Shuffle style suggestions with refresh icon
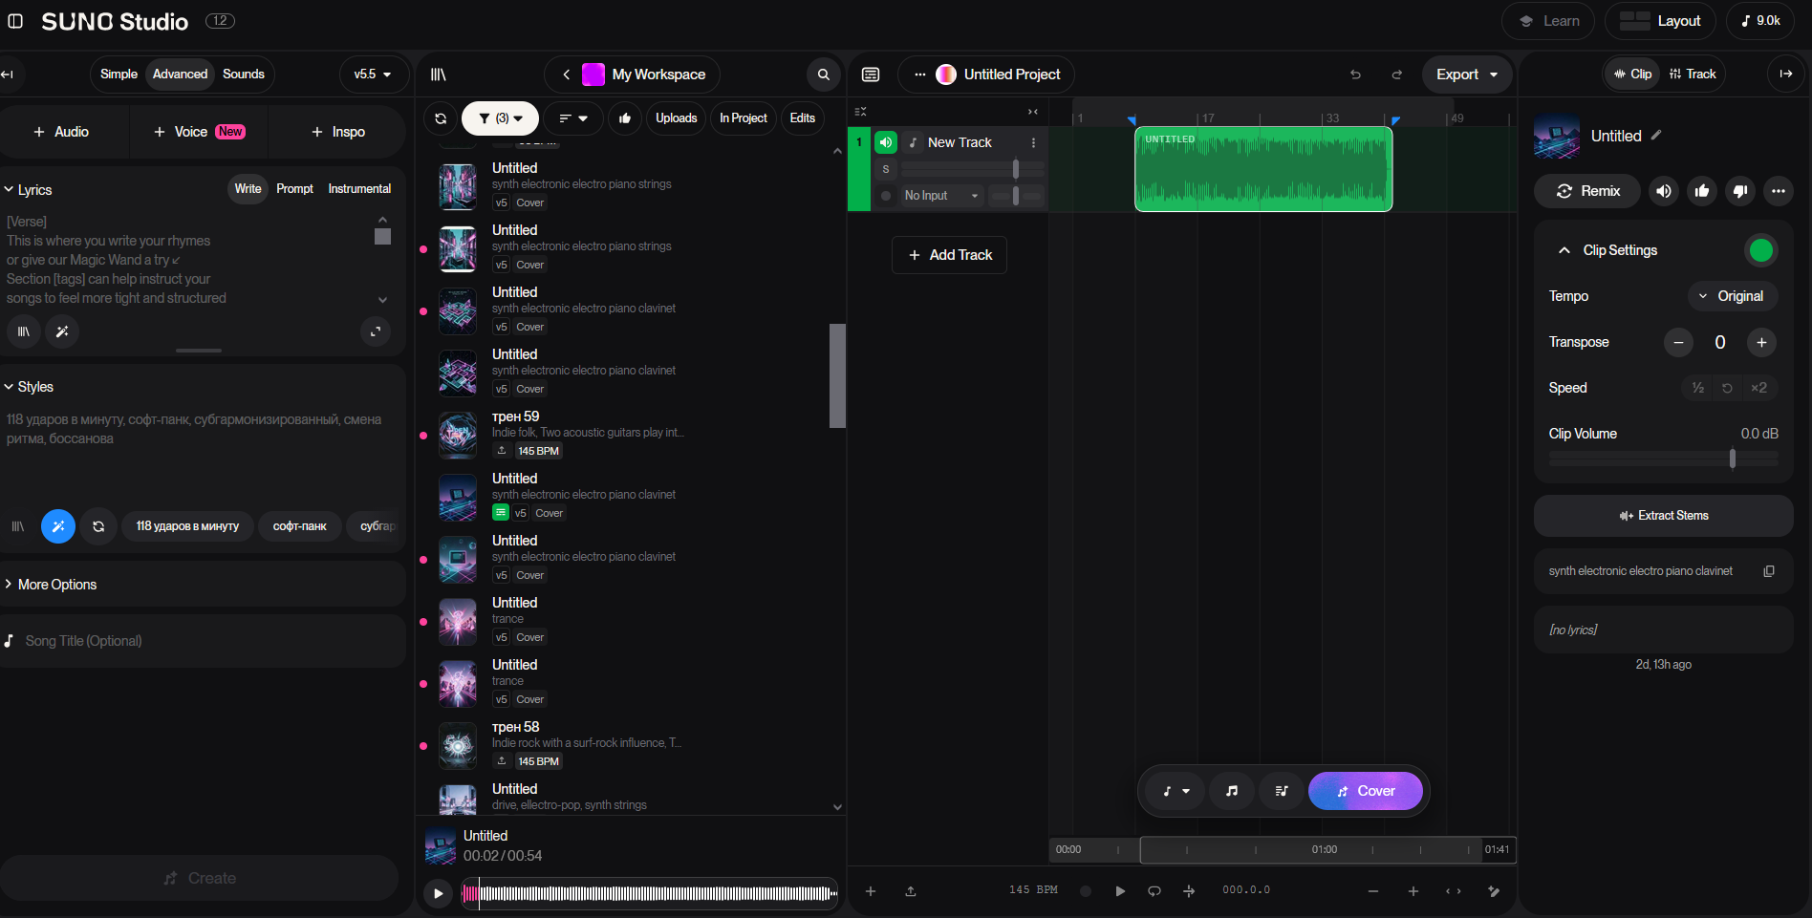 [x=98, y=526]
